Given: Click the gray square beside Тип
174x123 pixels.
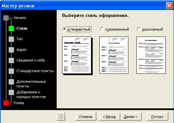Looking at the screenshot, I should (x=11, y=39).
